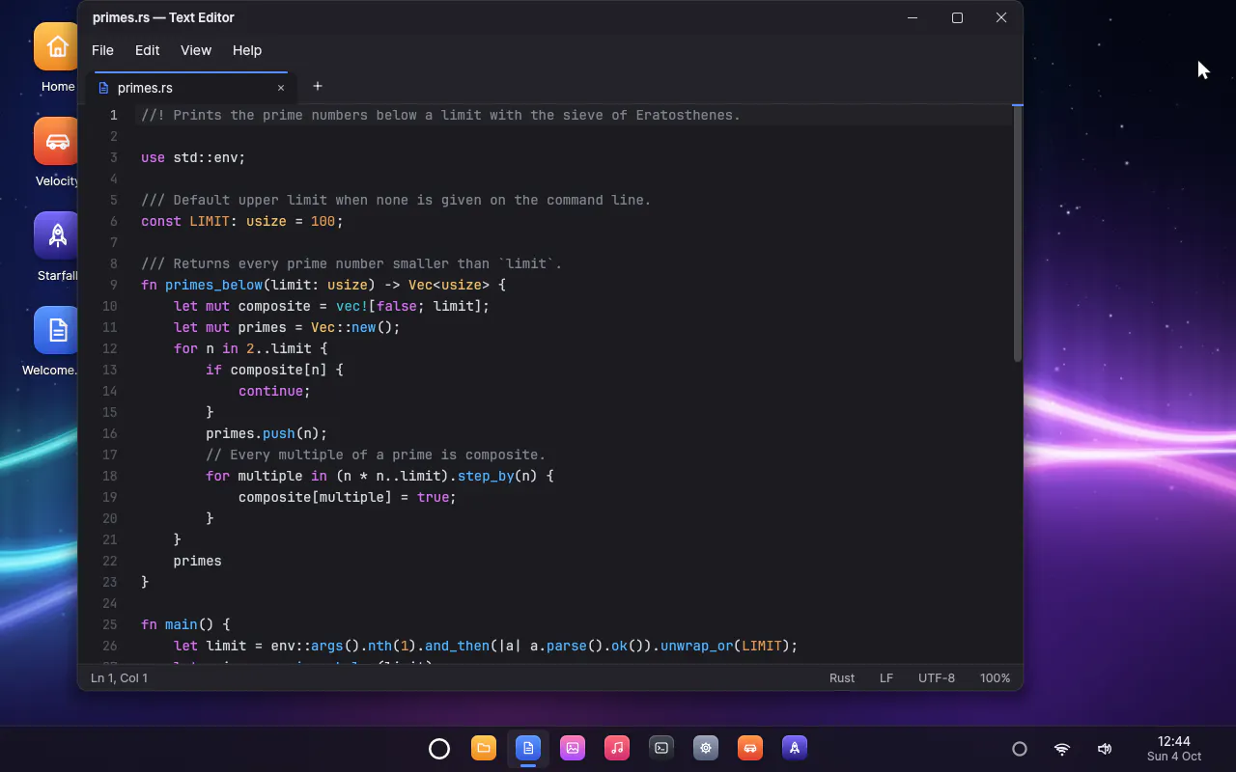Click the 'const LIMIT: usize = 100;' line
This screenshot has height=772, width=1236.
[x=241, y=221]
